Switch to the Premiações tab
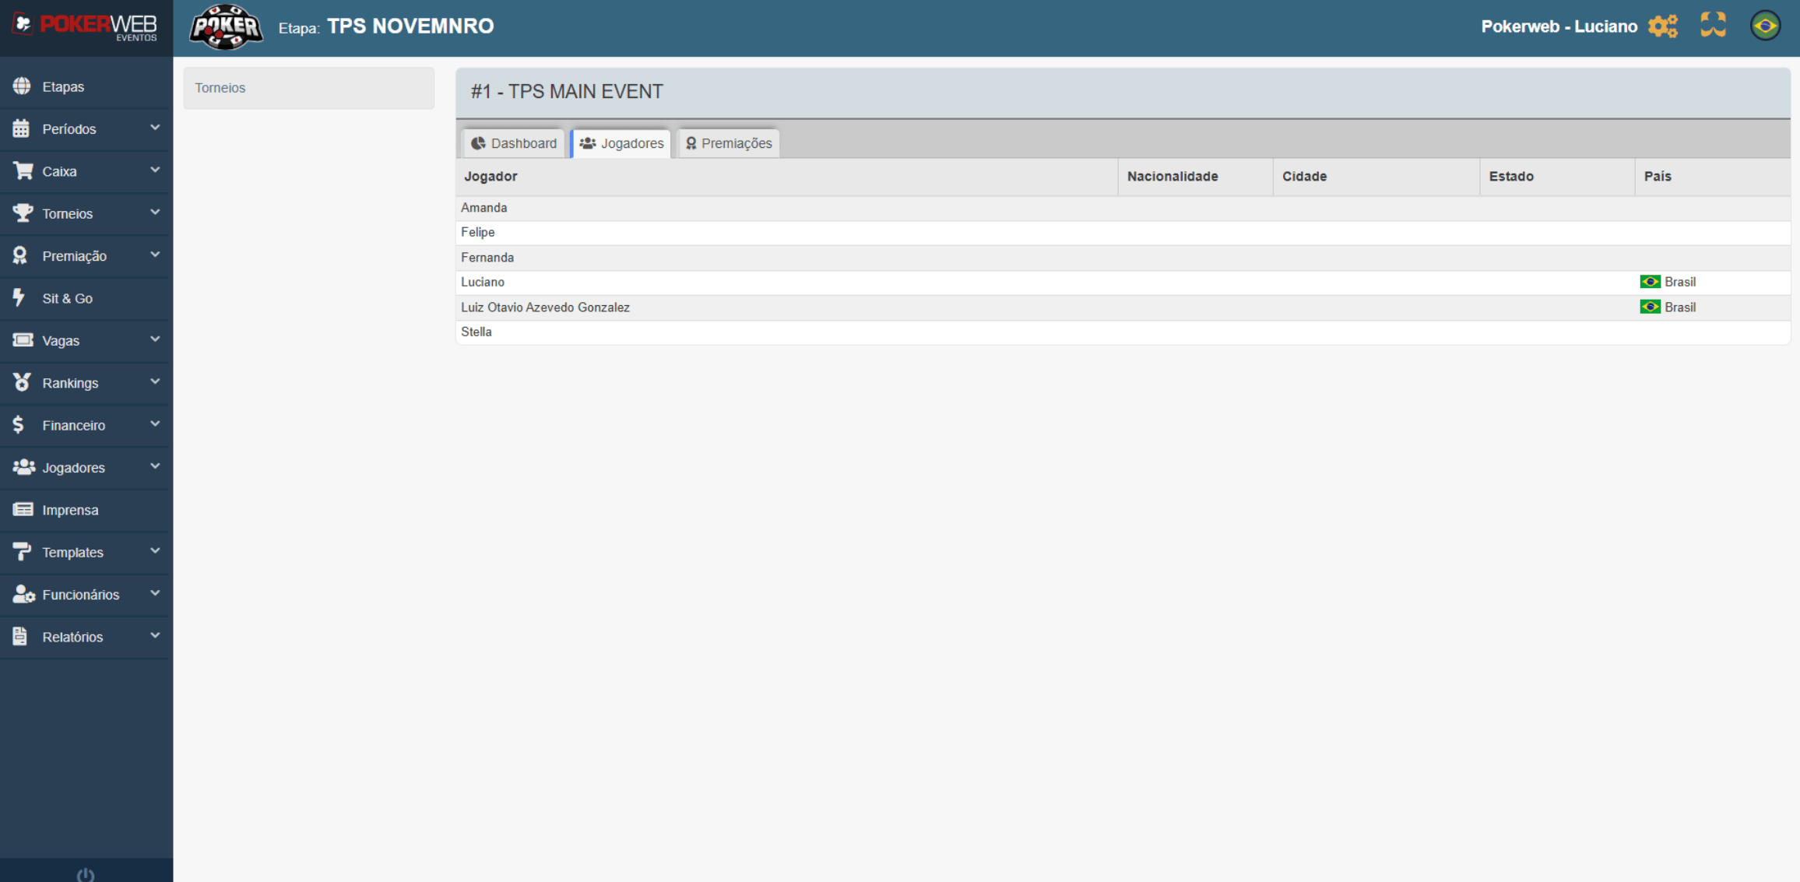Screen dimensions: 1800x882 [729, 143]
